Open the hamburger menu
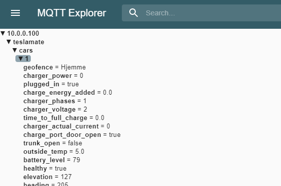 [x=15, y=13]
